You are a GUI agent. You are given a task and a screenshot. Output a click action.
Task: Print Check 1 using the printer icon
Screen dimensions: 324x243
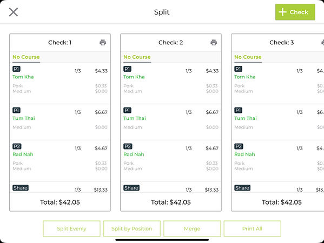coord(103,43)
